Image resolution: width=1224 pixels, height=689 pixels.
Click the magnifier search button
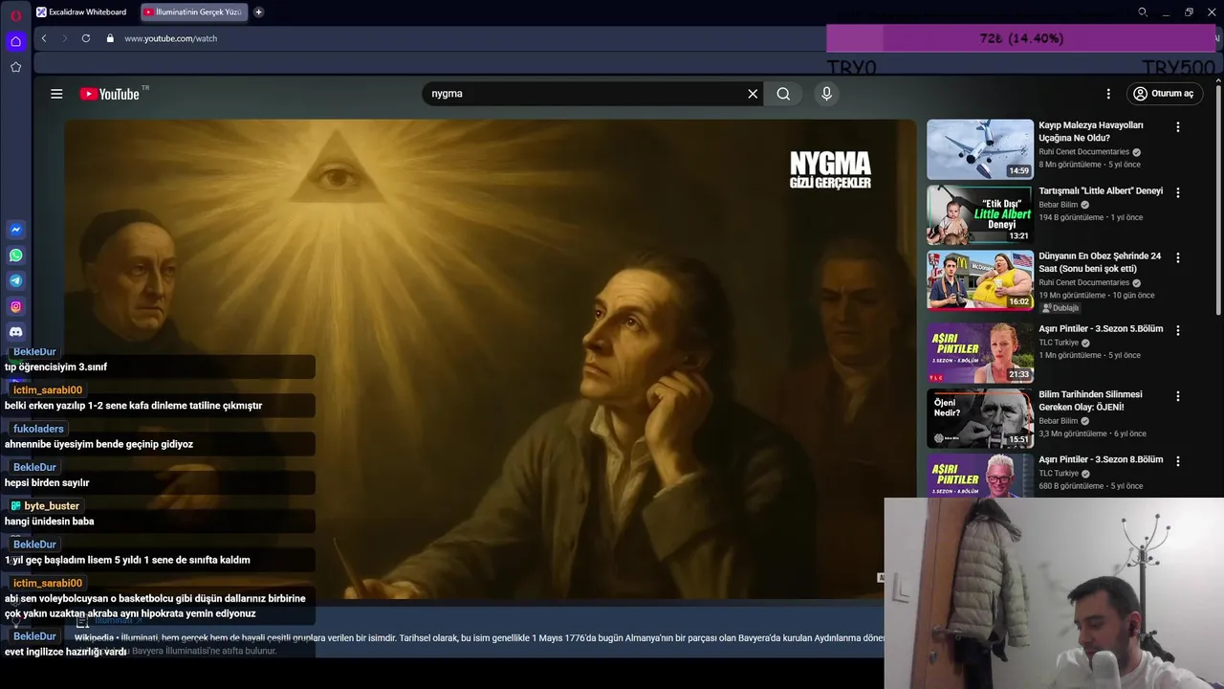tap(783, 94)
